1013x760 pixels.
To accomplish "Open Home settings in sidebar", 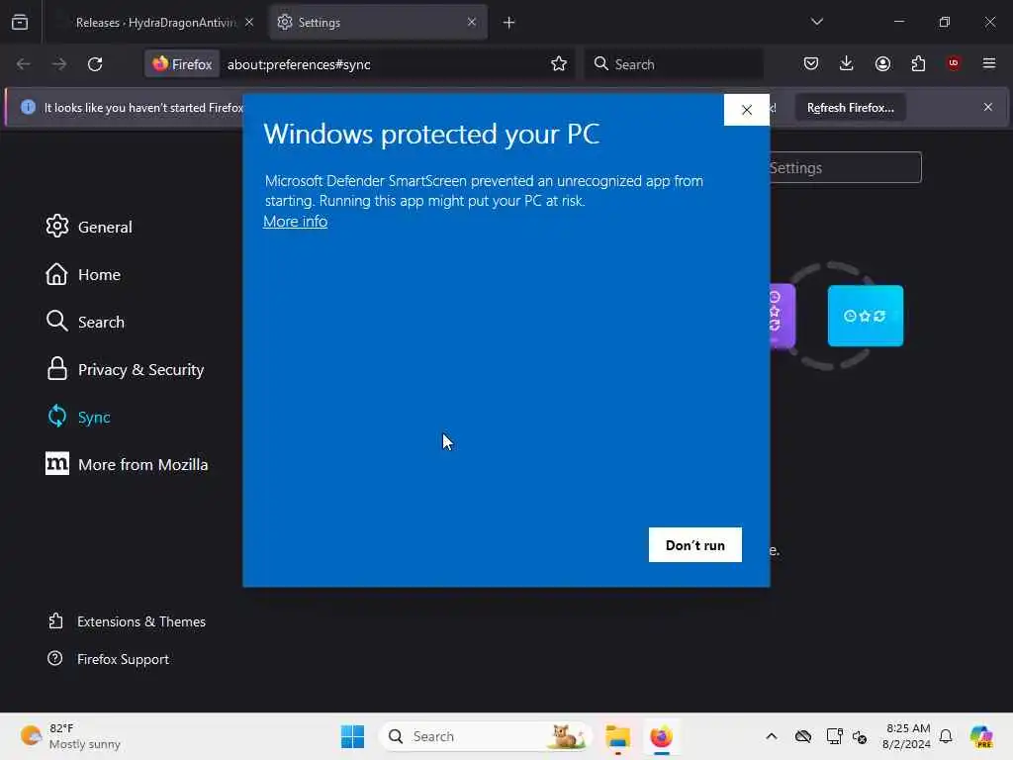I will coord(83,275).
